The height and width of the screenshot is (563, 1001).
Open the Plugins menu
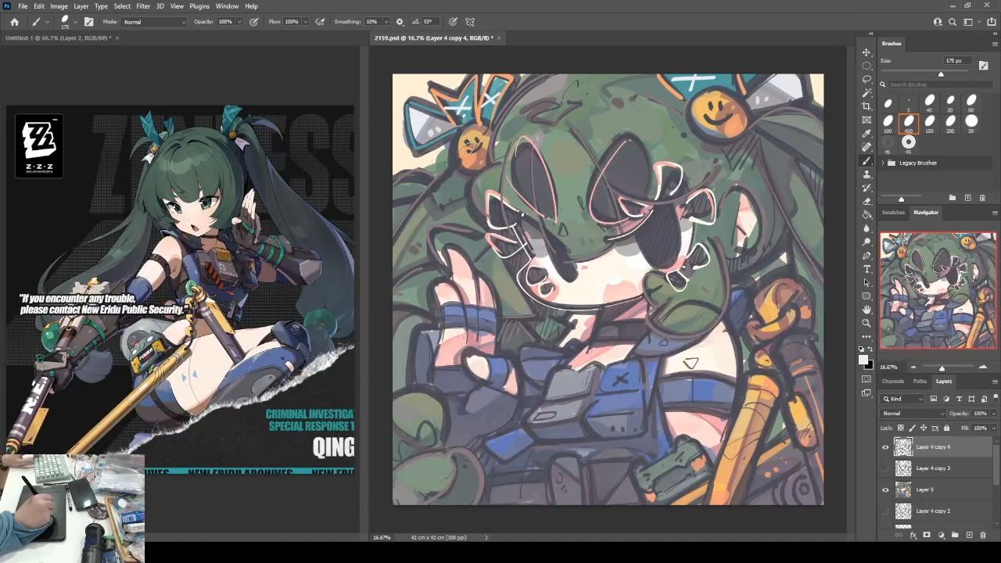point(199,6)
